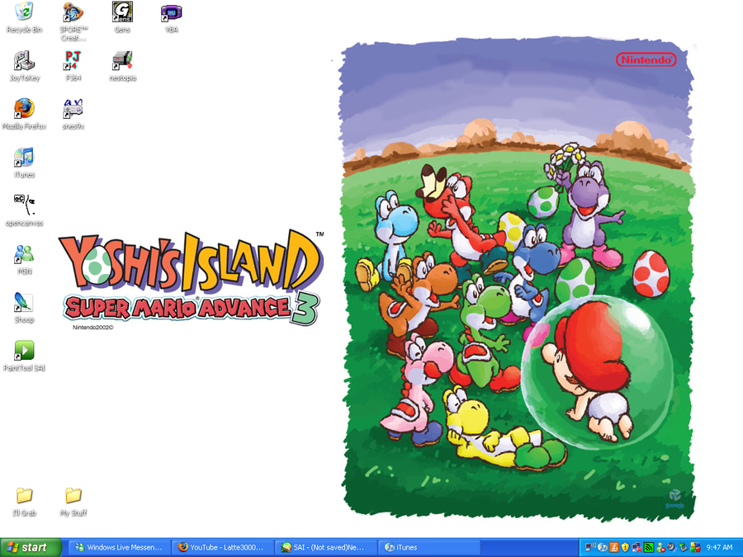The width and height of the screenshot is (743, 557).
Task: Click the speaker volume tray icon
Action: [x=671, y=548]
